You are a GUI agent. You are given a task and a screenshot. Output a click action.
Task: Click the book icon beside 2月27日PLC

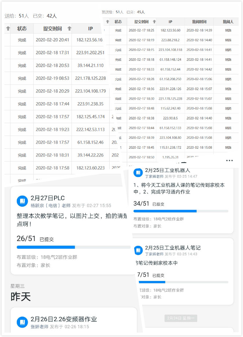22,201
